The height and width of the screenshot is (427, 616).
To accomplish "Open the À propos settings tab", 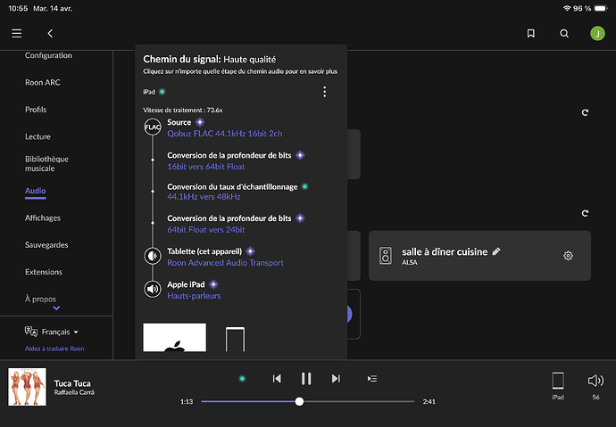I will coord(40,299).
